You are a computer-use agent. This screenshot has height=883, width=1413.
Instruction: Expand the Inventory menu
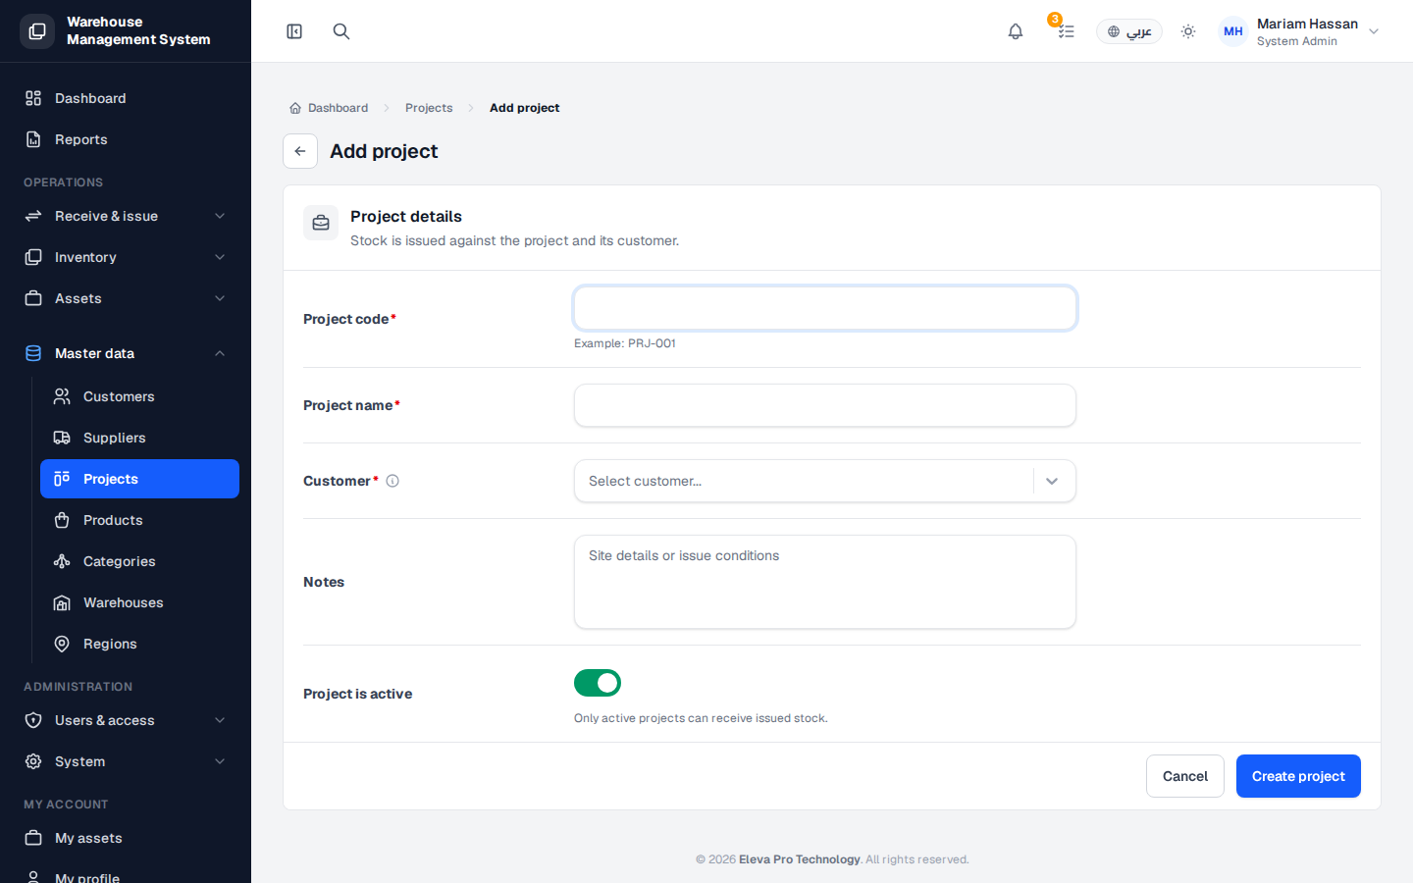point(126,257)
